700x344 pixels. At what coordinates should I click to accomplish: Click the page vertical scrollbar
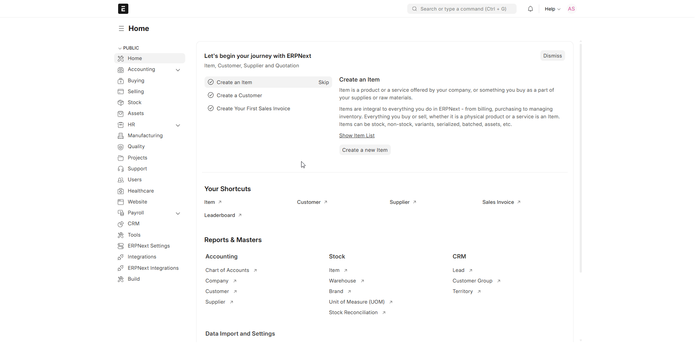coord(581,158)
